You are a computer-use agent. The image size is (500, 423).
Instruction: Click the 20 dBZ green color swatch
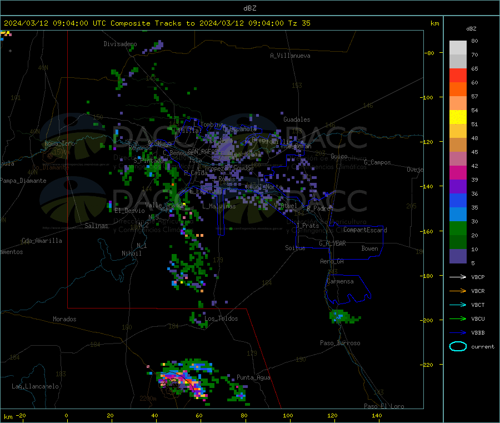[458, 228]
